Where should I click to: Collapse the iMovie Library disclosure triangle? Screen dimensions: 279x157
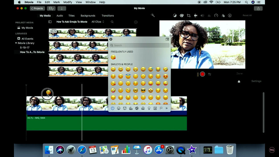tap(16, 43)
